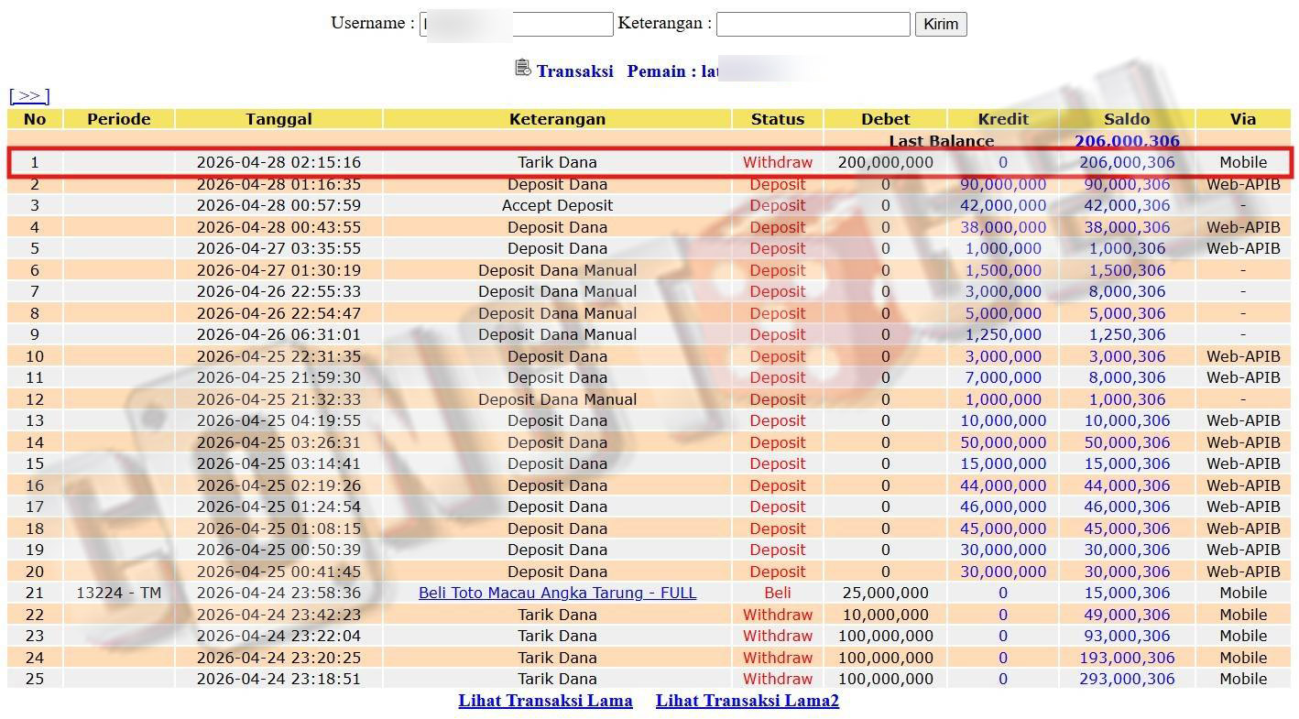This screenshot has height=719, width=1299.
Task: Select the date 2026-04-25 00:50:39
Action: point(278,550)
